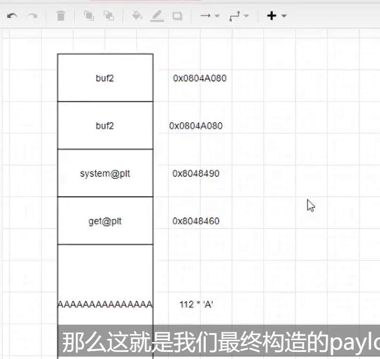Select the get@plt stack cell

[x=105, y=221]
